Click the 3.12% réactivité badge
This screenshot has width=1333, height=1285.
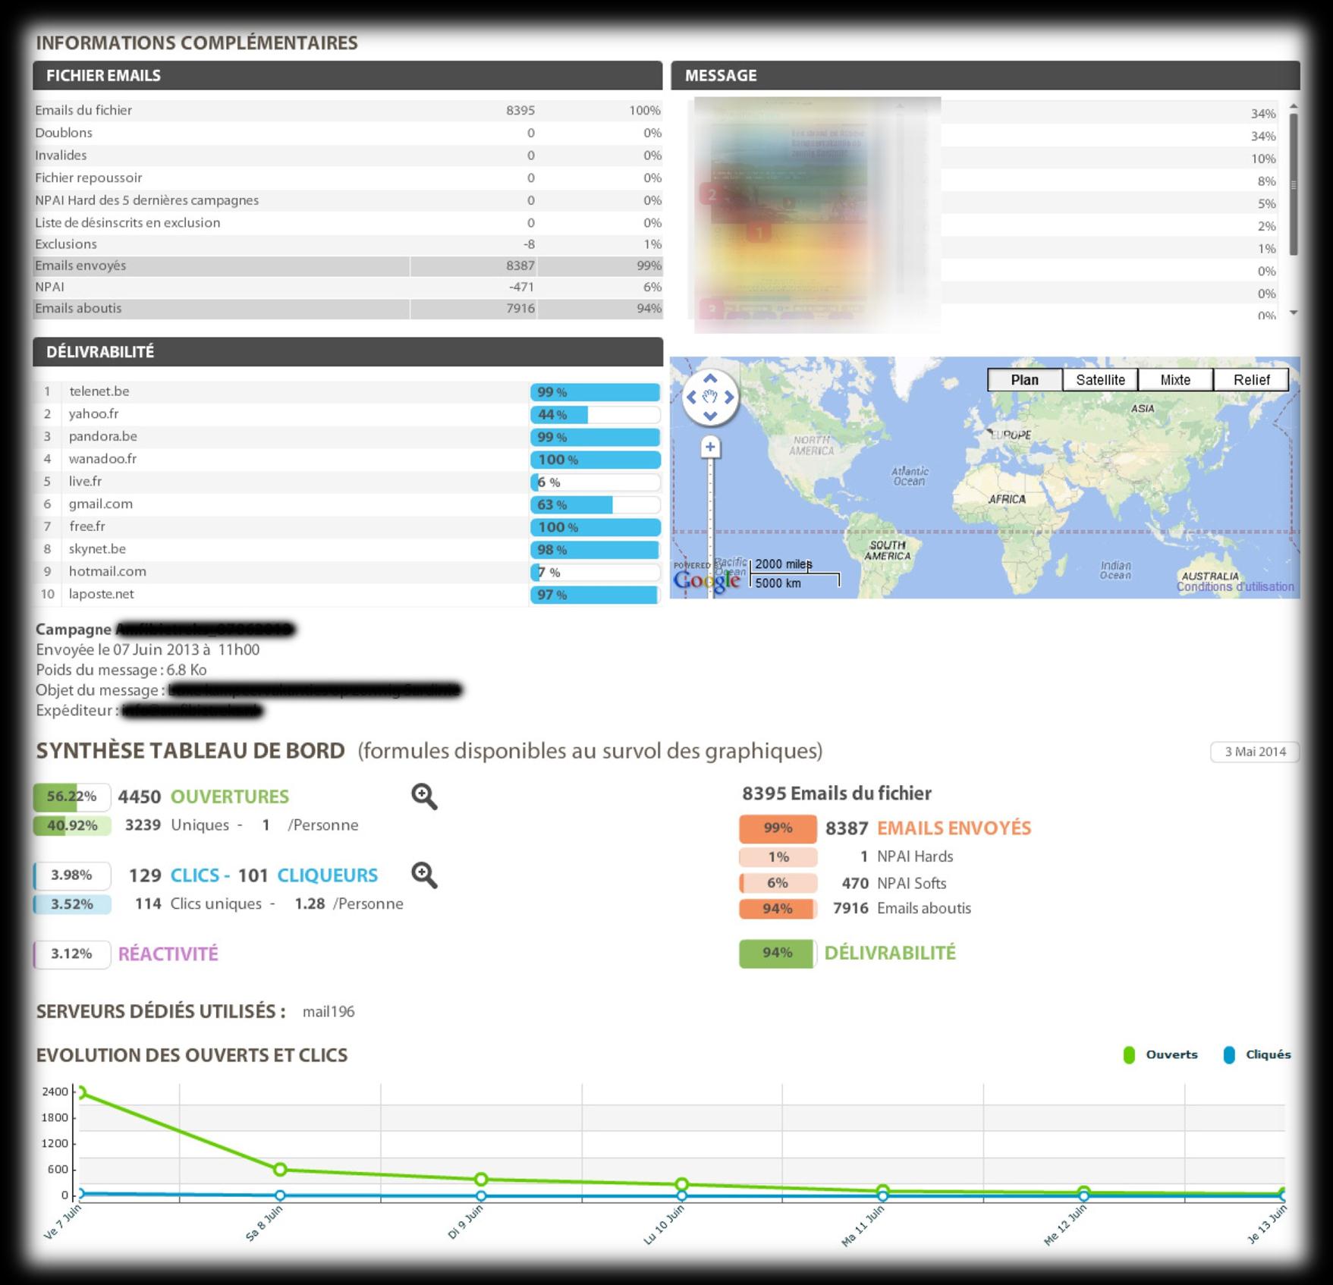(x=72, y=954)
